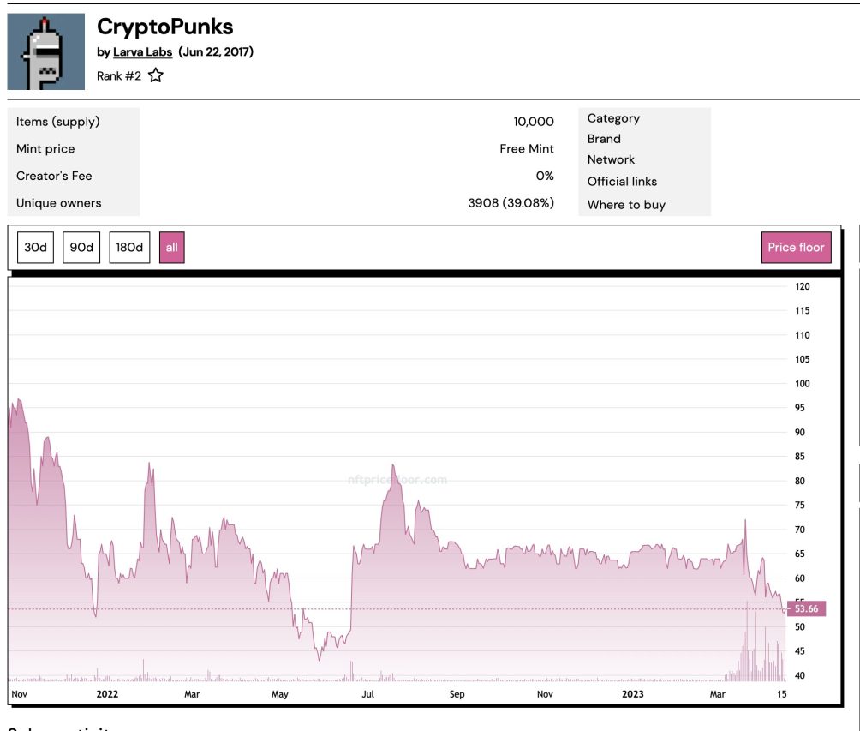Viewport: 860px width, 731px height.
Task: Click the Jun 22, 2017 launch date
Action: (216, 52)
